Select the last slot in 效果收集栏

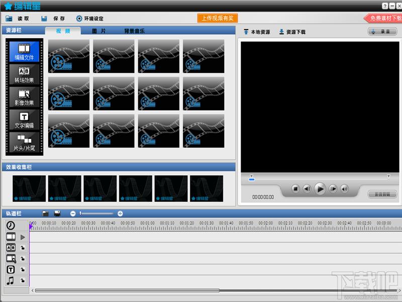[x=207, y=188]
